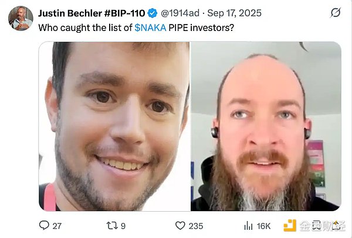Click the orange watermark logo square
Viewport: 352px width, 238px height.
click(x=290, y=226)
